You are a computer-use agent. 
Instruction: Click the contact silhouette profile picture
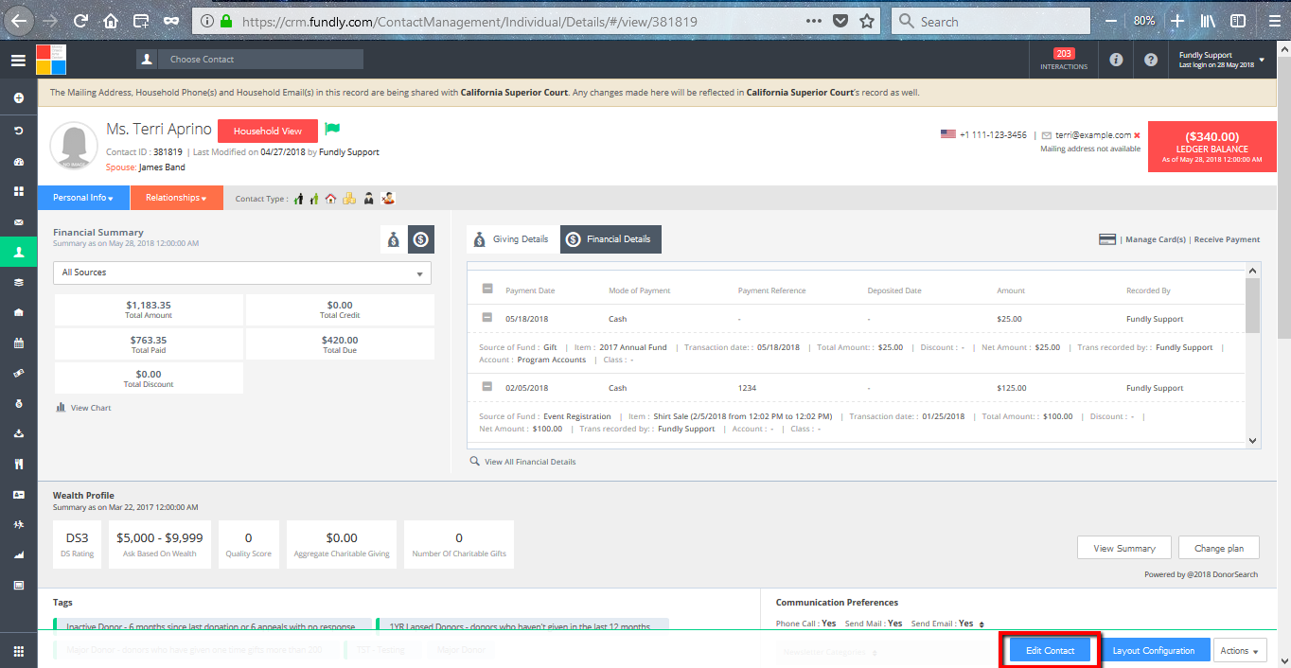coord(75,147)
